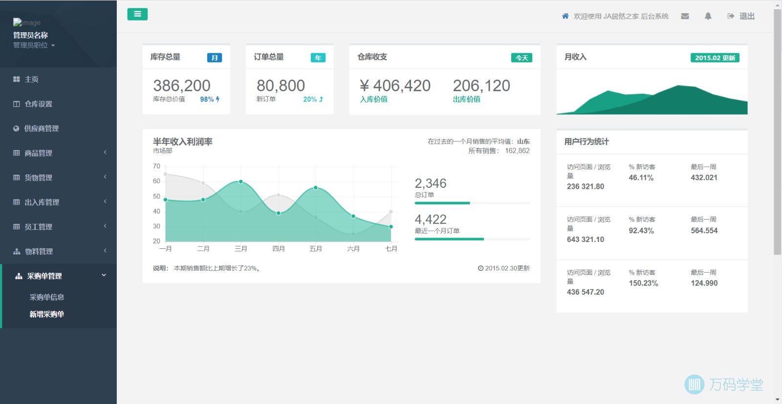Click the vertical scrollbar thumb
This screenshot has height=404, width=782.
[777, 132]
